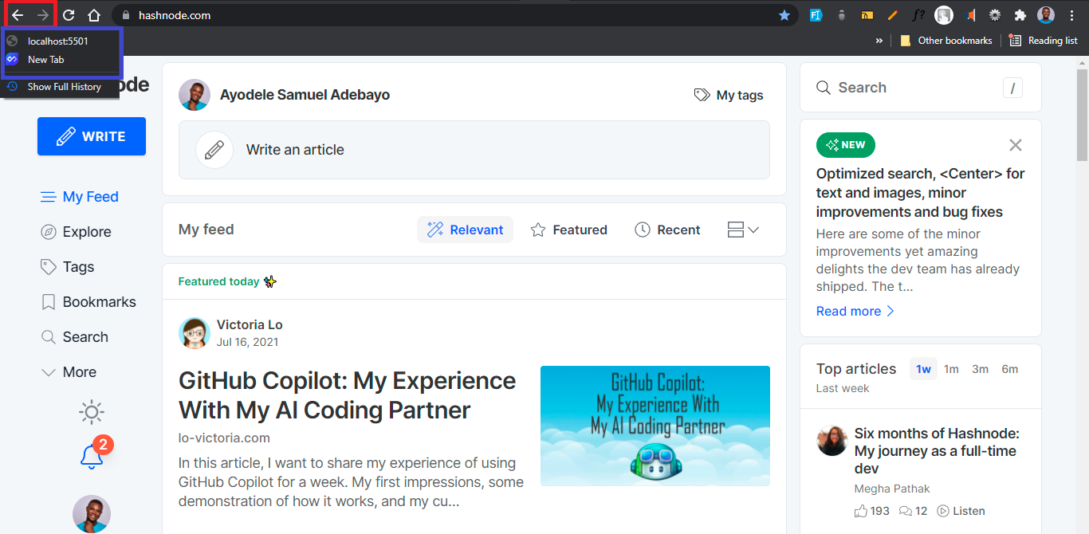
Task: Expand the More sidebar section
Action: pyautogui.click(x=69, y=372)
